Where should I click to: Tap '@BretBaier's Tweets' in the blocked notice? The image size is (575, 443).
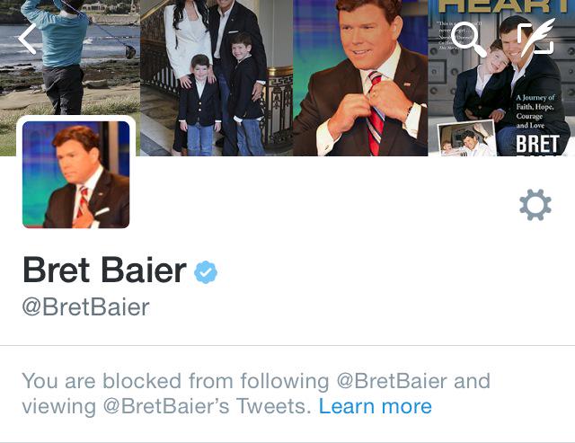(207, 407)
